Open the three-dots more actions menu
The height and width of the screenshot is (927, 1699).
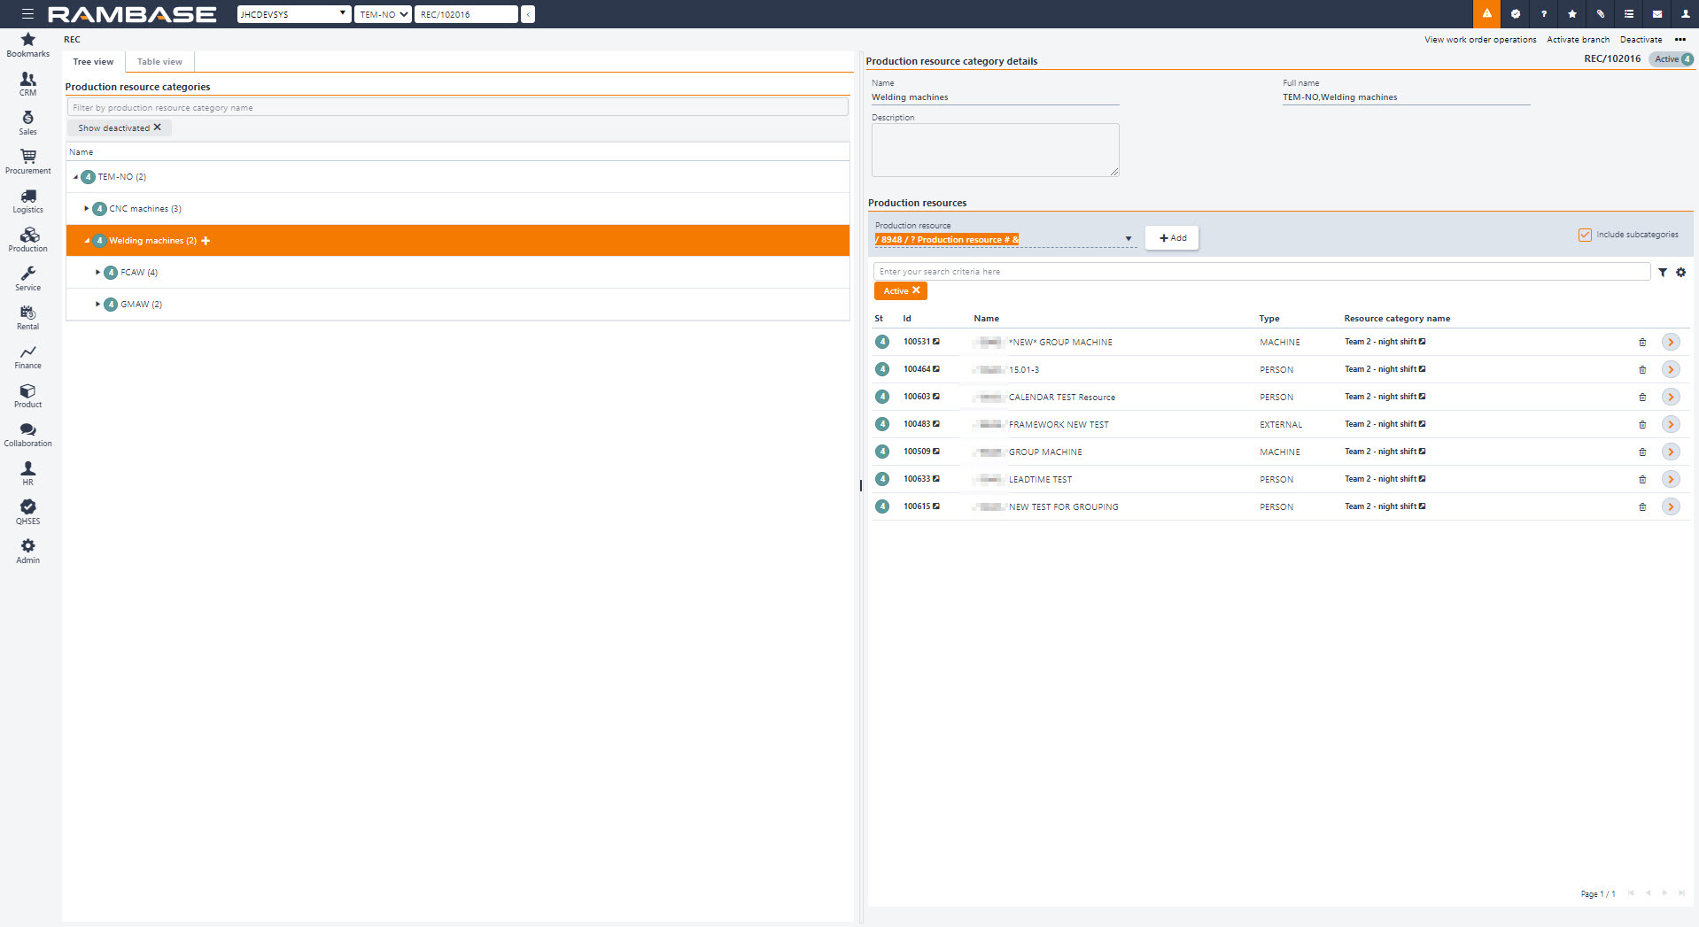(x=1680, y=40)
